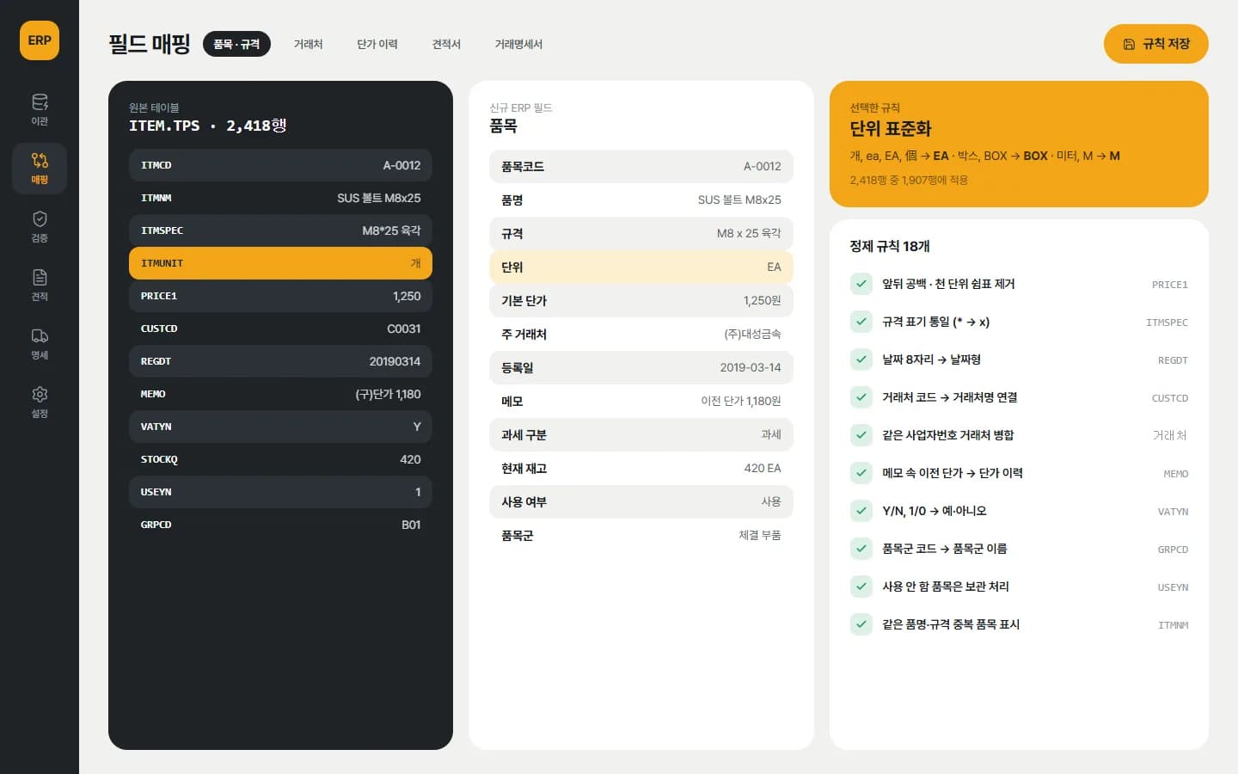This screenshot has height=774, width=1238.
Task: Select the ITMNM source row
Action: click(280, 198)
